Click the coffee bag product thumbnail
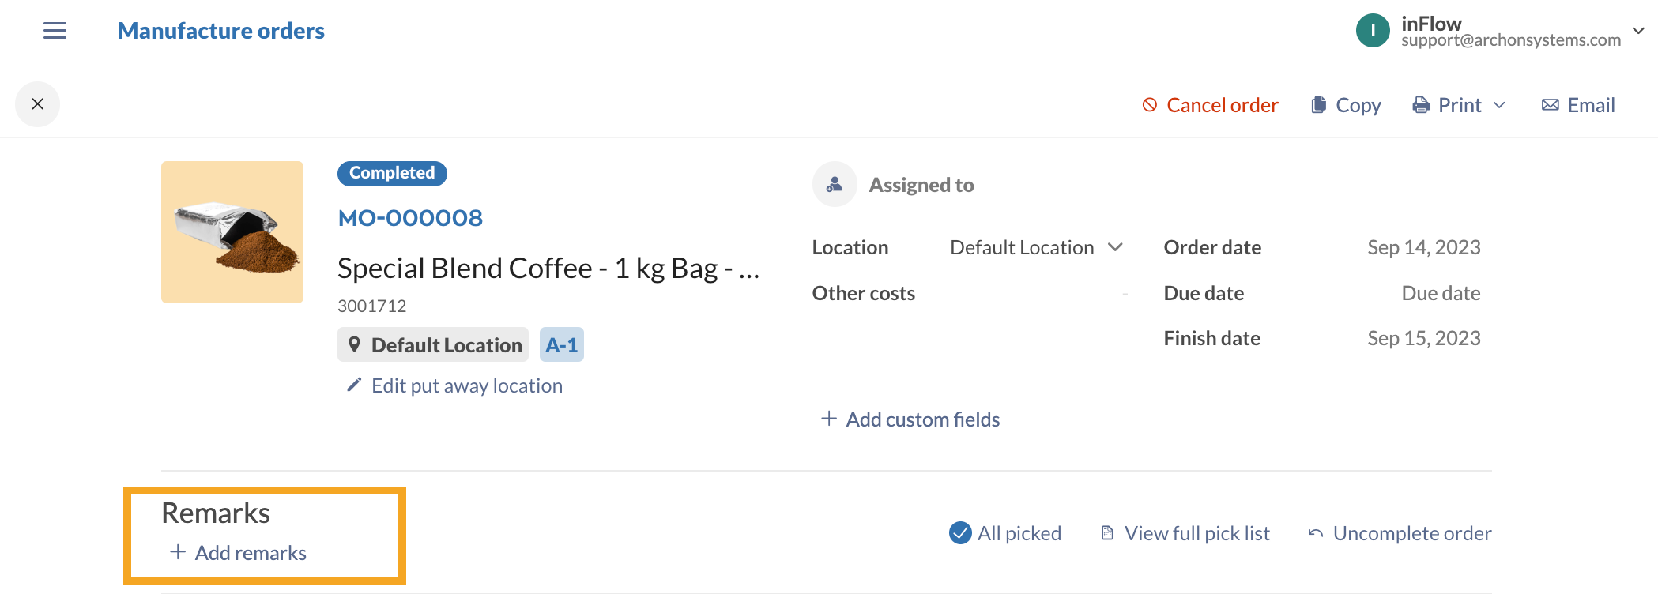Screen dimensions: 1658x594 click(x=232, y=232)
